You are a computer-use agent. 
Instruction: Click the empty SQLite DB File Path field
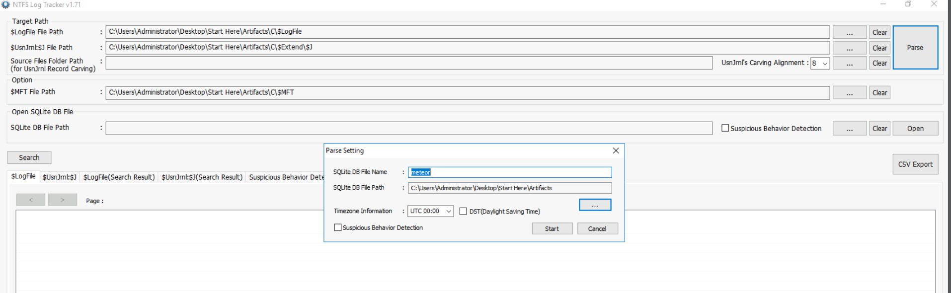click(409, 128)
